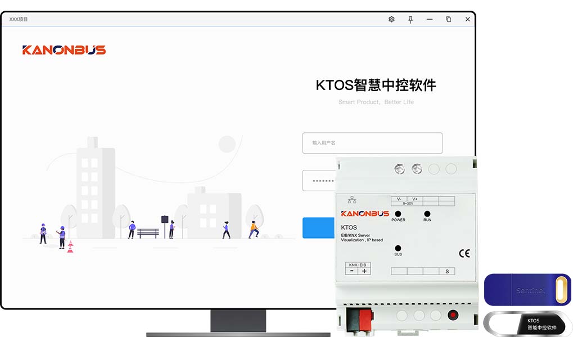
Task: Pin the window using the pushpin icon
Action: click(x=410, y=19)
